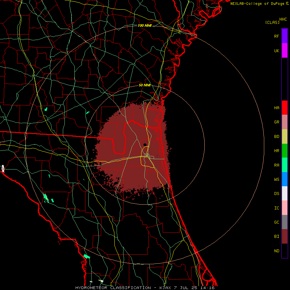Click the WS legend label
This screenshot has height=290, width=290.
[276, 179]
